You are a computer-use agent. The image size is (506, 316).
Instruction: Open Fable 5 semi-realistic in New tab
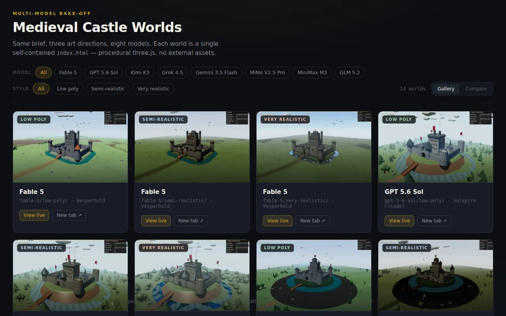[191, 221]
